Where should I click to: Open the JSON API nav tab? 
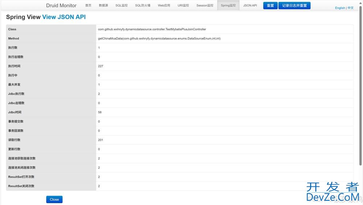pyautogui.click(x=250, y=5)
